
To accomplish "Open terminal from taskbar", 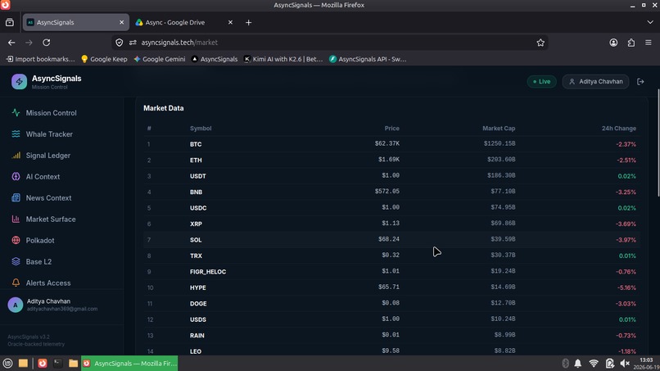I will pyautogui.click(x=57, y=363).
